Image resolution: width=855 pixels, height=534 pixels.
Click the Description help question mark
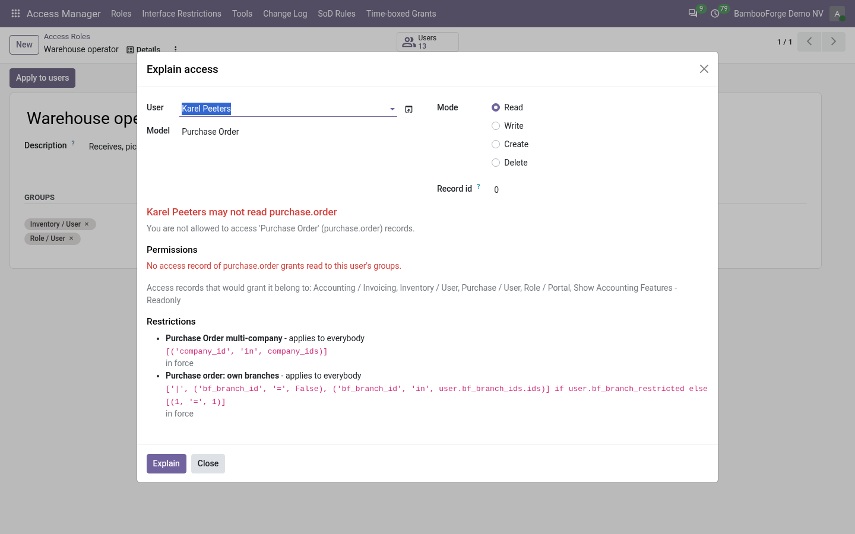click(x=73, y=143)
